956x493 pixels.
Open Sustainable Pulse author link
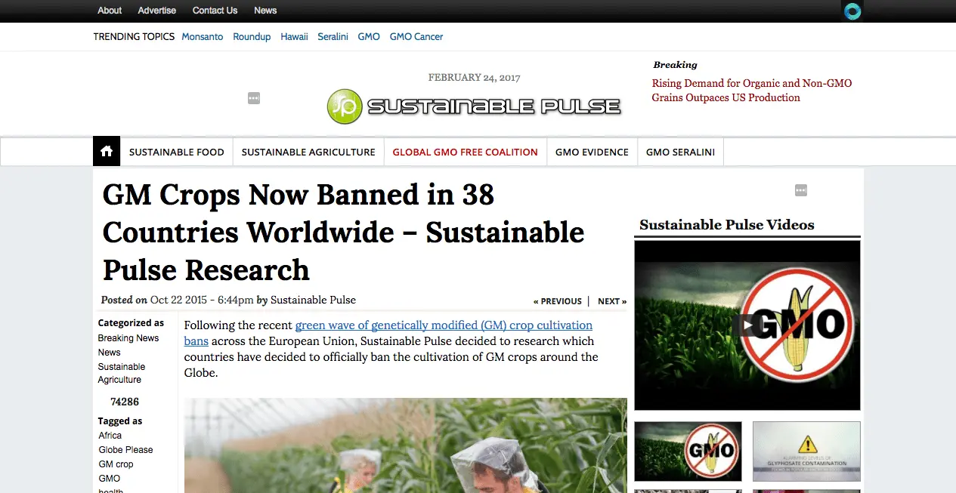313,300
